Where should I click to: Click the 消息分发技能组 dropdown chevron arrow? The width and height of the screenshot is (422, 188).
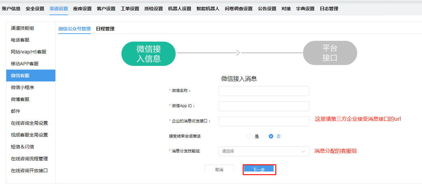point(304,151)
